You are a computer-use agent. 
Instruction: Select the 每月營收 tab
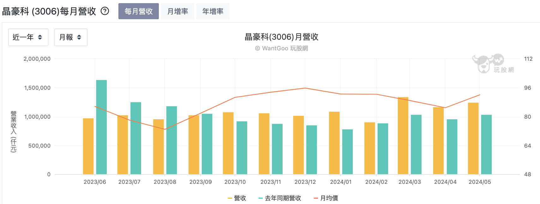pos(139,11)
